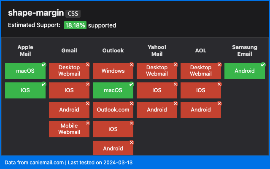Click the shape-margin title heading

pyautogui.click(x=35, y=13)
